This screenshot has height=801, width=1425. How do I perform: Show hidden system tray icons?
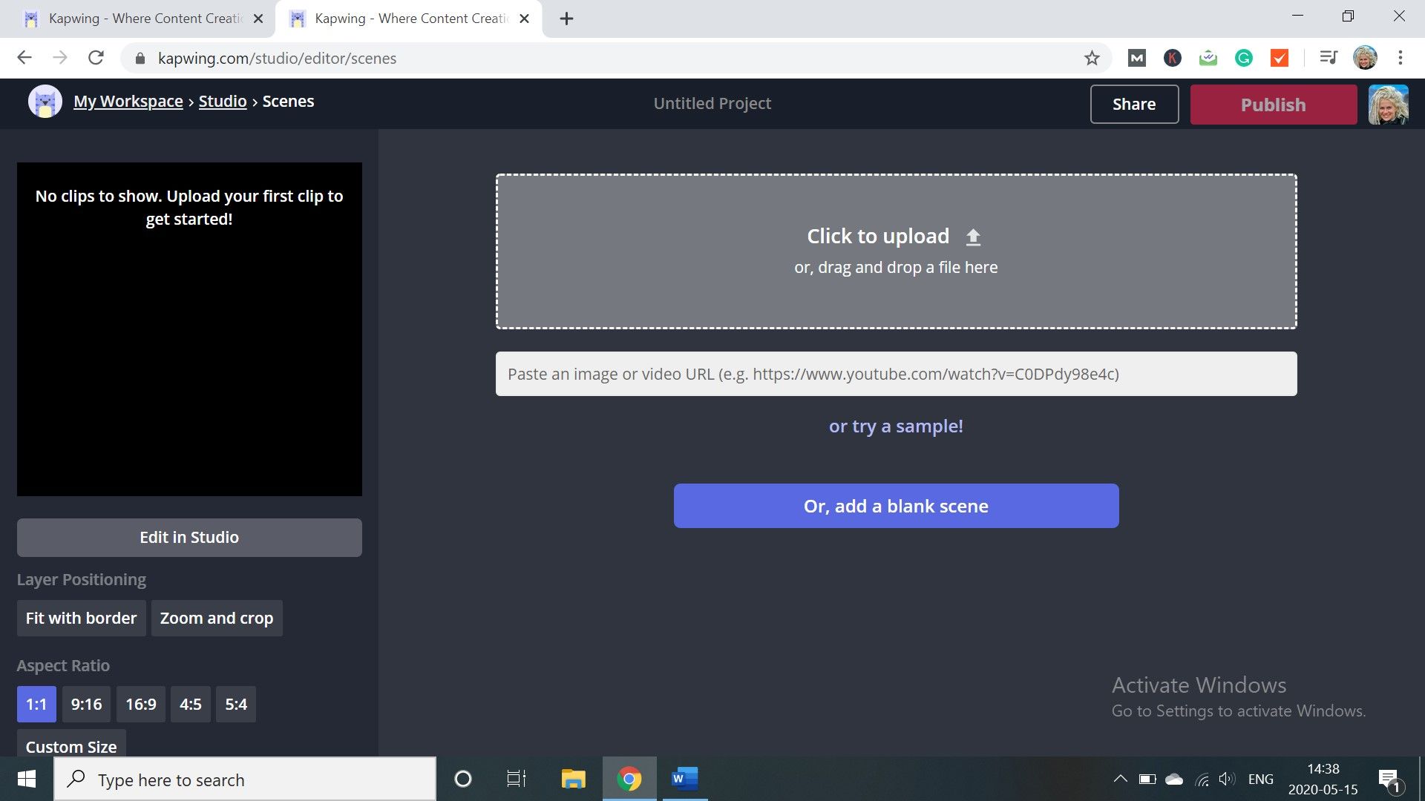[1120, 779]
